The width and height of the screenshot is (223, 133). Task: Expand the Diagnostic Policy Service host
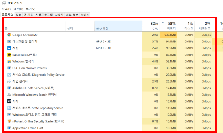pyautogui.click(x=4, y=75)
